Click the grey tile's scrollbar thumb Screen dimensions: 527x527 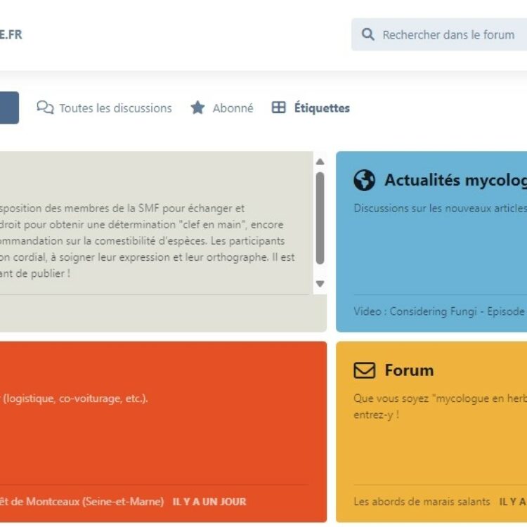tap(320, 218)
